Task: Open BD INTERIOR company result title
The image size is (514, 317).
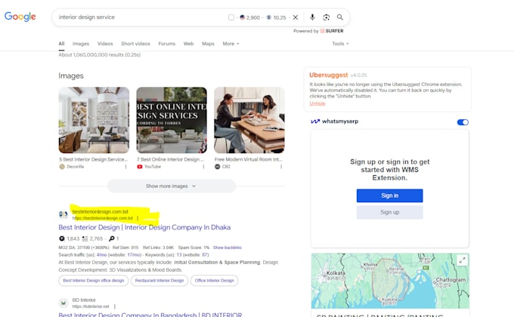Action: [150, 315]
